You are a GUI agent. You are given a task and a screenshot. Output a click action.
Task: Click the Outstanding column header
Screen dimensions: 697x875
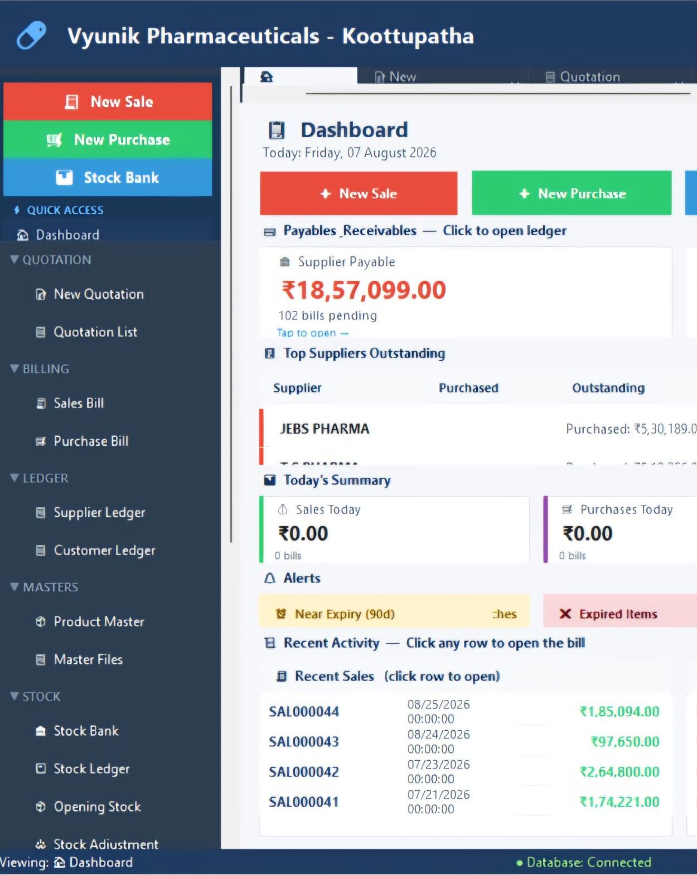click(608, 388)
